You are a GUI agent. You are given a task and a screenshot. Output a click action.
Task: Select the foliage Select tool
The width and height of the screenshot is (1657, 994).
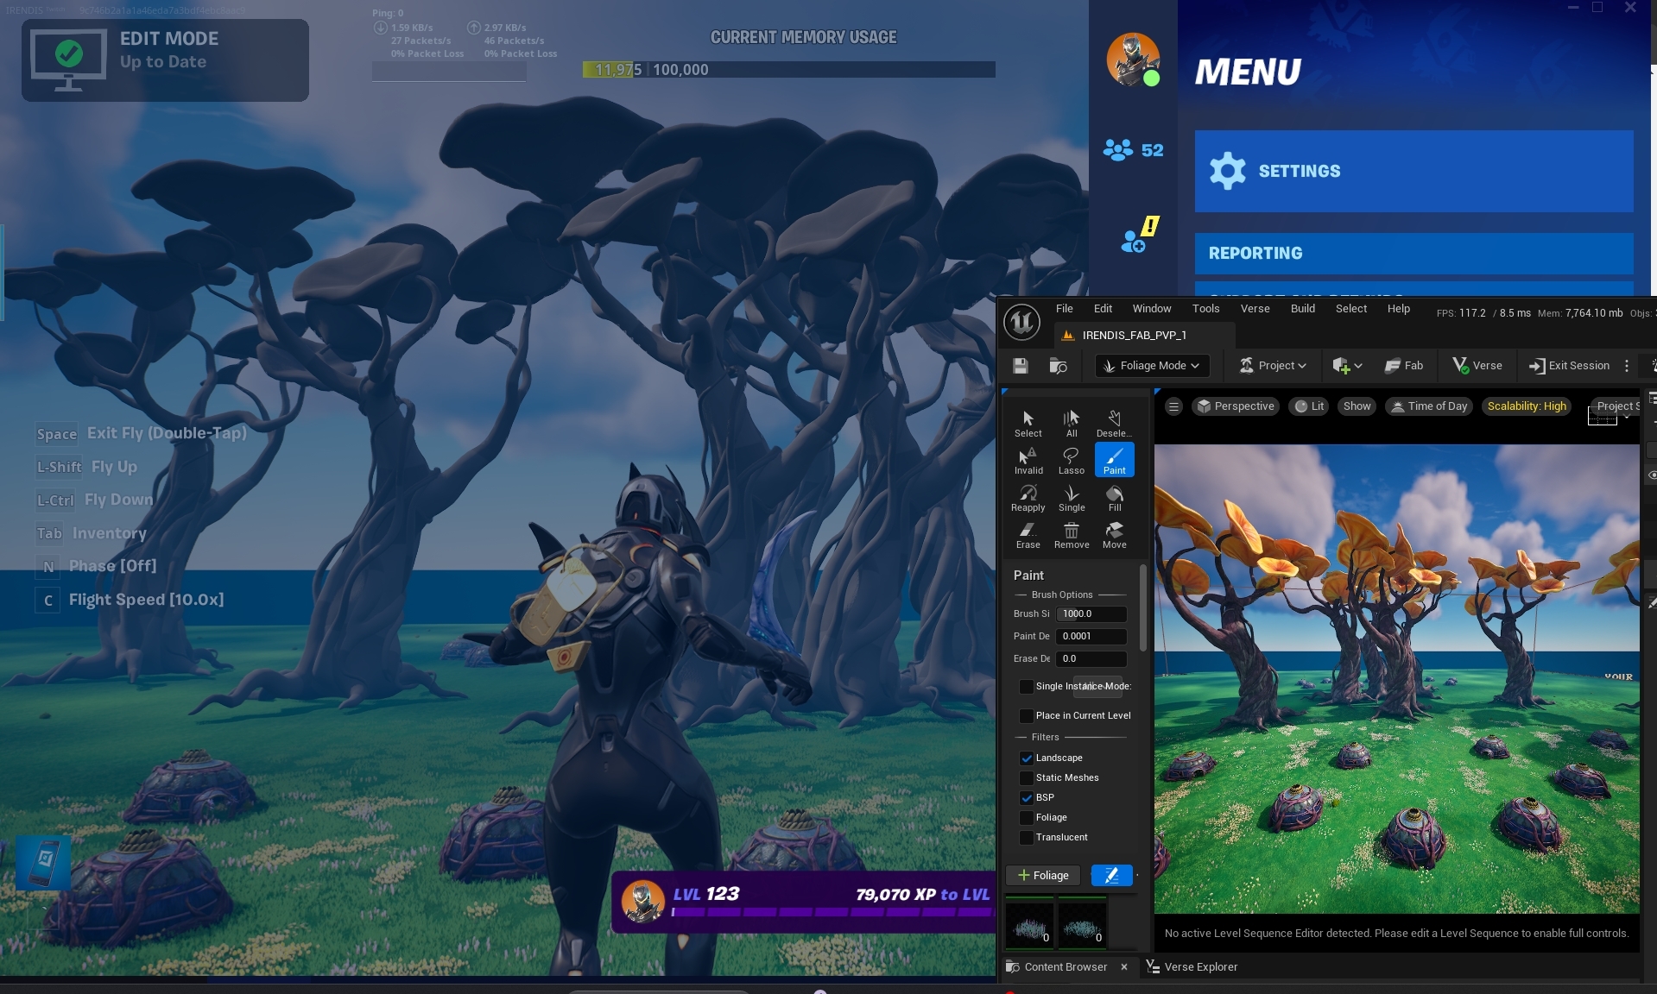coord(1028,424)
